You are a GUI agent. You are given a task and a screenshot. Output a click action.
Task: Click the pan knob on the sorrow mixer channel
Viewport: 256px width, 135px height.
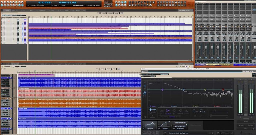tap(236, 38)
